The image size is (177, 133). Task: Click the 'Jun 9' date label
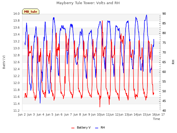[86, 114]
